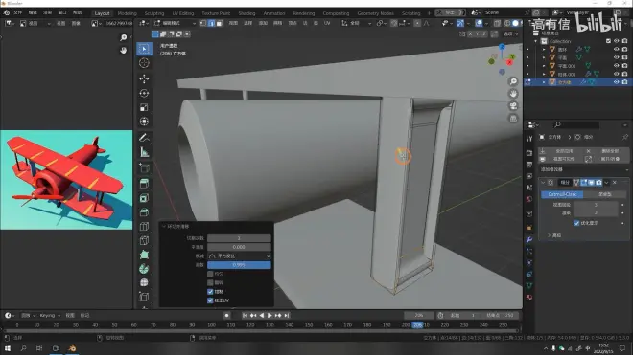The width and height of the screenshot is (633, 355).
Task: Enable the first unchecked loop-cut checkbox
Action: [210, 274]
